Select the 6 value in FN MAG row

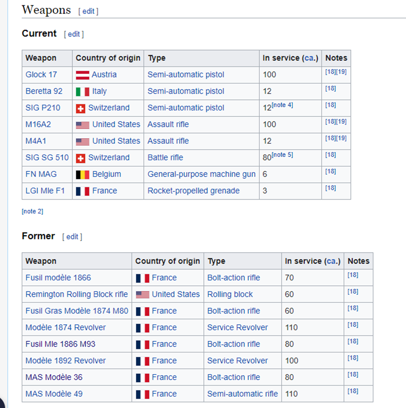point(265,174)
